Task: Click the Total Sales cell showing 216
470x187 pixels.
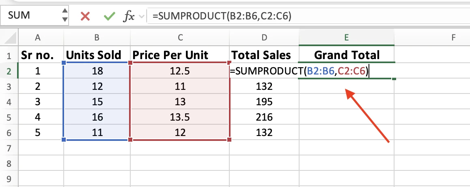Action: tap(264, 117)
